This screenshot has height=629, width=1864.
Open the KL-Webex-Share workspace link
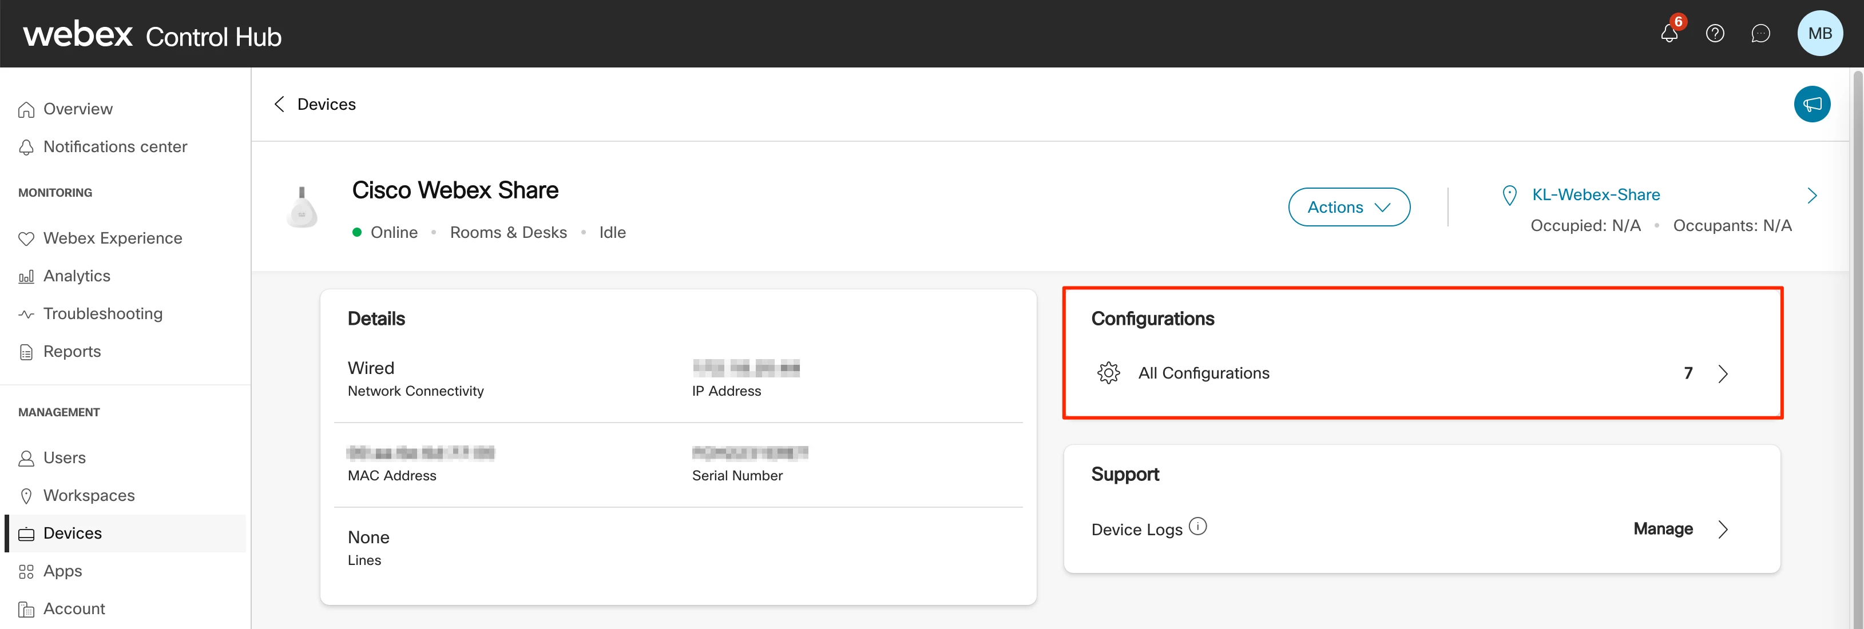(x=1596, y=194)
